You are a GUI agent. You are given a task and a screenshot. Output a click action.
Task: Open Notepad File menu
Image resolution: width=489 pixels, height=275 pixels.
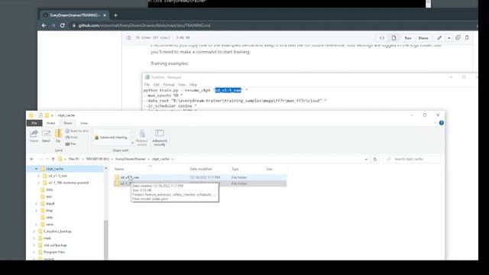[147, 85]
